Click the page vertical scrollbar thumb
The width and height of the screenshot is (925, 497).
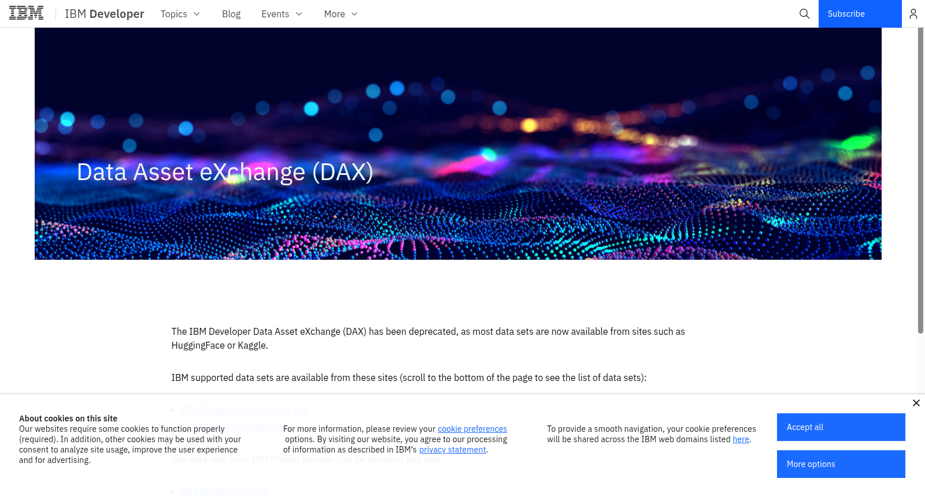[921, 180]
